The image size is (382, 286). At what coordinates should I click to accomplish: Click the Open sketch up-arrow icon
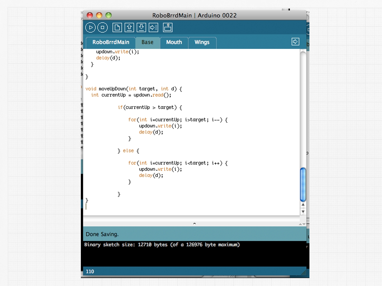coord(129,28)
